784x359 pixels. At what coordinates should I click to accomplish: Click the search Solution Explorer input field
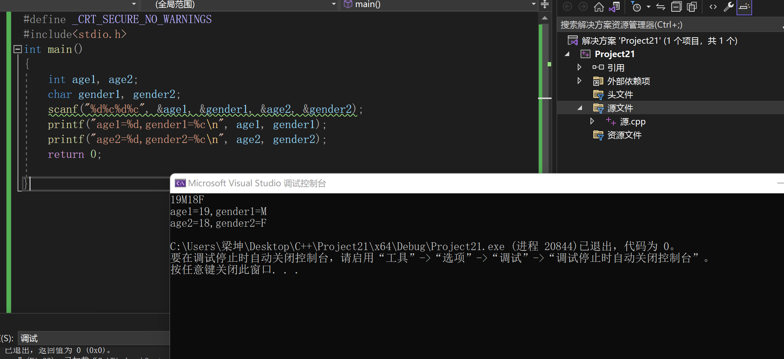tap(670, 25)
